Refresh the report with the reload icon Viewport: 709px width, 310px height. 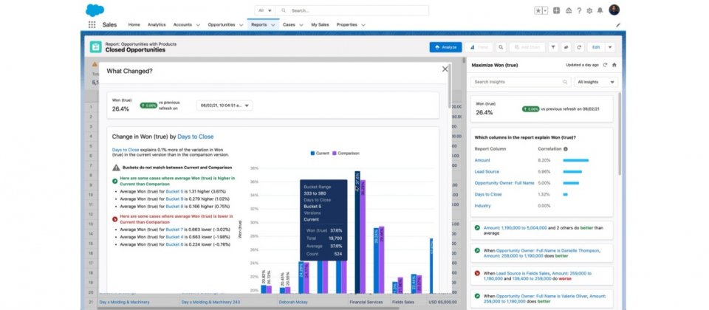click(x=579, y=47)
